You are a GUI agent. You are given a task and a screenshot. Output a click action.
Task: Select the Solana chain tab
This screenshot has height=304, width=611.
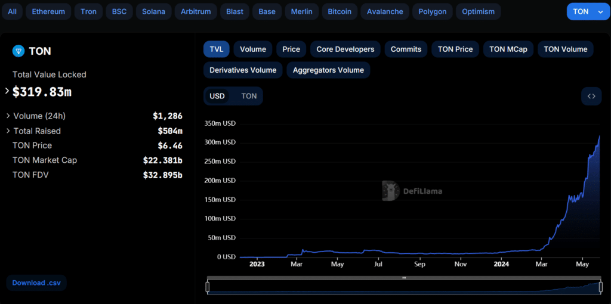click(x=153, y=12)
